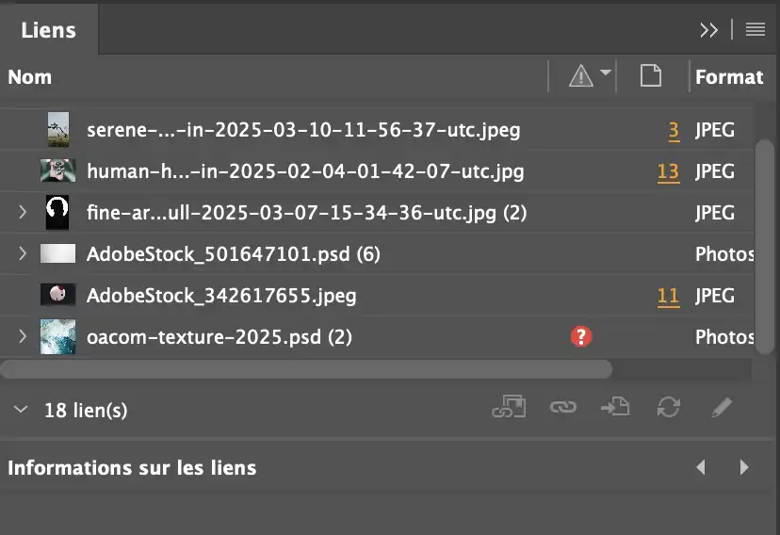Screen dimensions: 780x535
Task: Sort by the status warning column icon
Action: coord(581,76)
